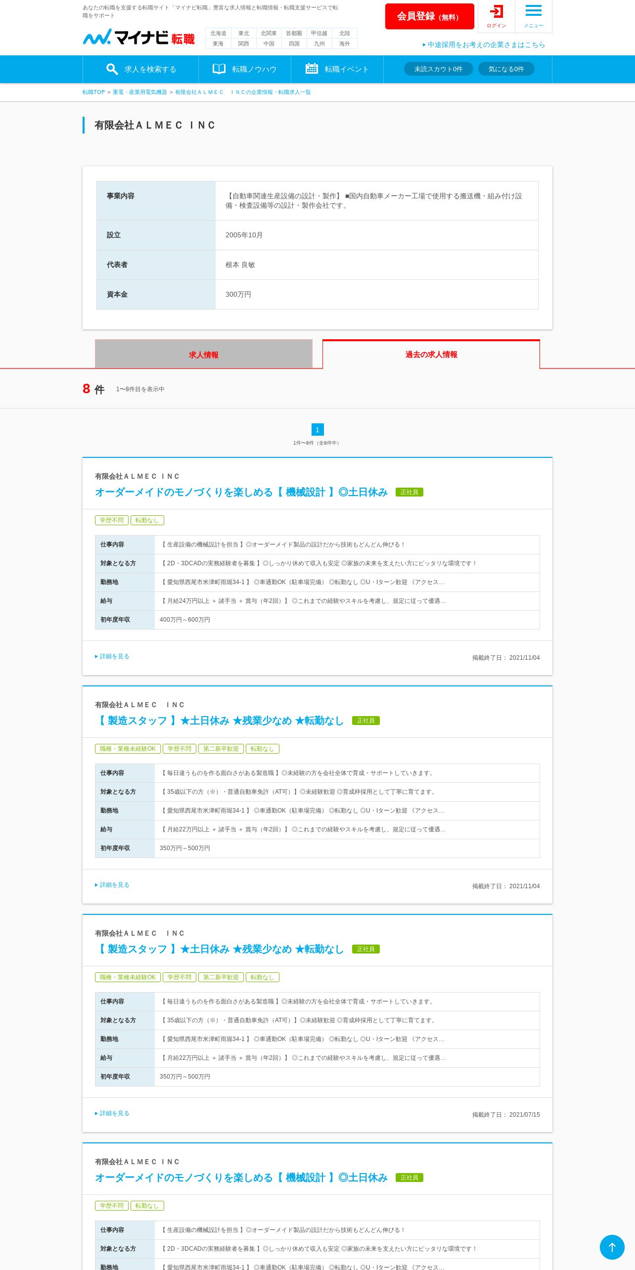Select the 海外 region link
635x1270 pixels.
tap(344, 44)
